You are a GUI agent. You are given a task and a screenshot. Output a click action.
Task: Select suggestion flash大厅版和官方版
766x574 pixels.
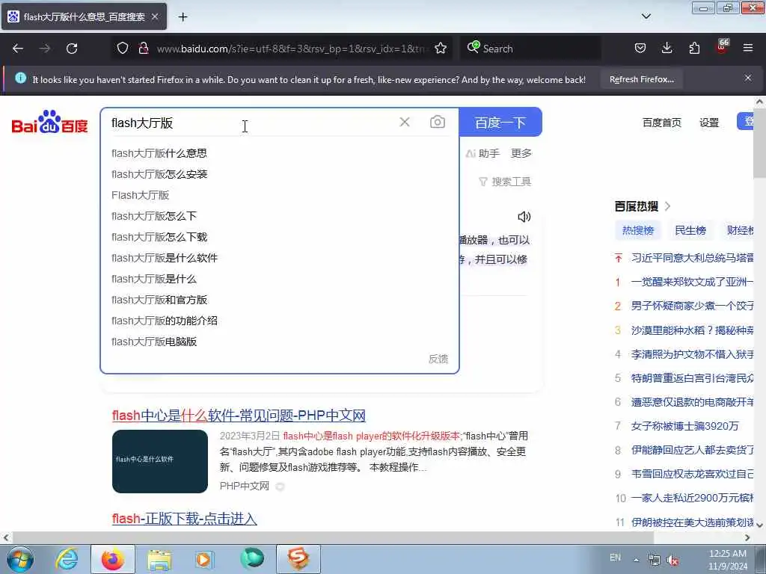pos(280,300)
